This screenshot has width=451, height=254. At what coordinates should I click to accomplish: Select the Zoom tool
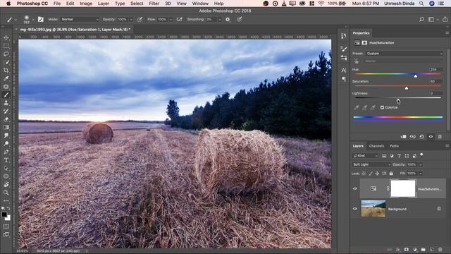(6, 193)
